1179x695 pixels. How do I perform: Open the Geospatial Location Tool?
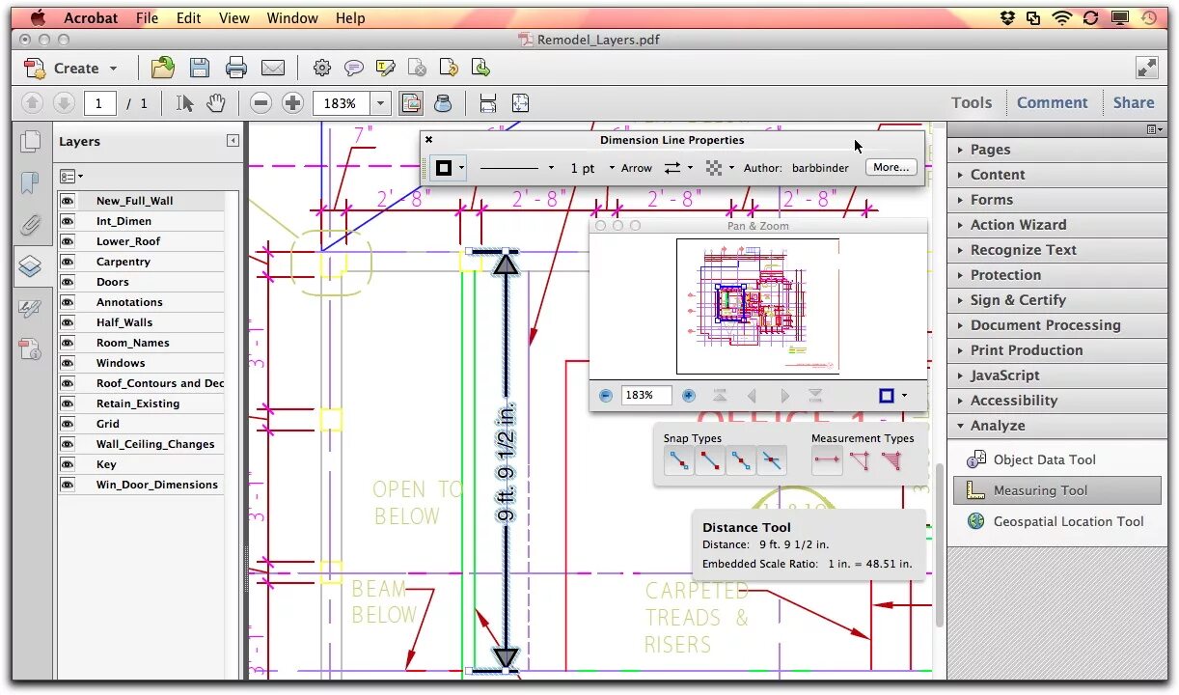pos(1056,521)
